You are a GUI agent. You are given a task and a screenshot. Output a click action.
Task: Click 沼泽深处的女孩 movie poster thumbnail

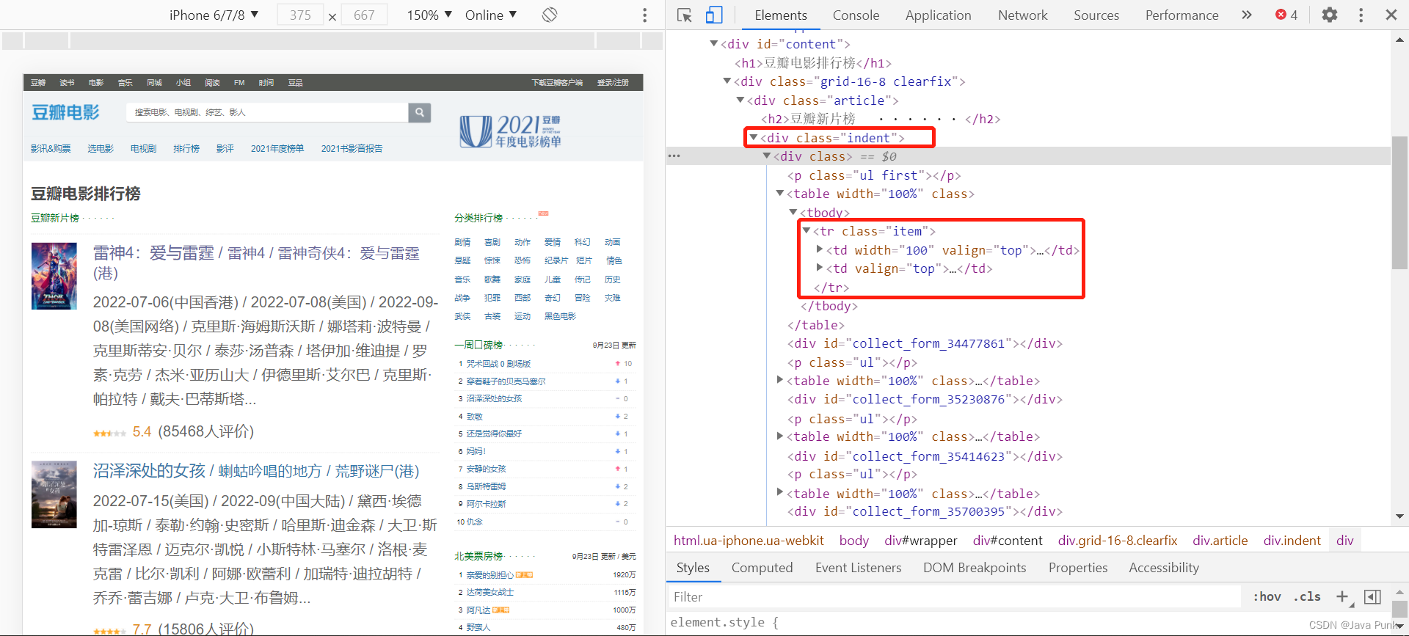[54, 494]
